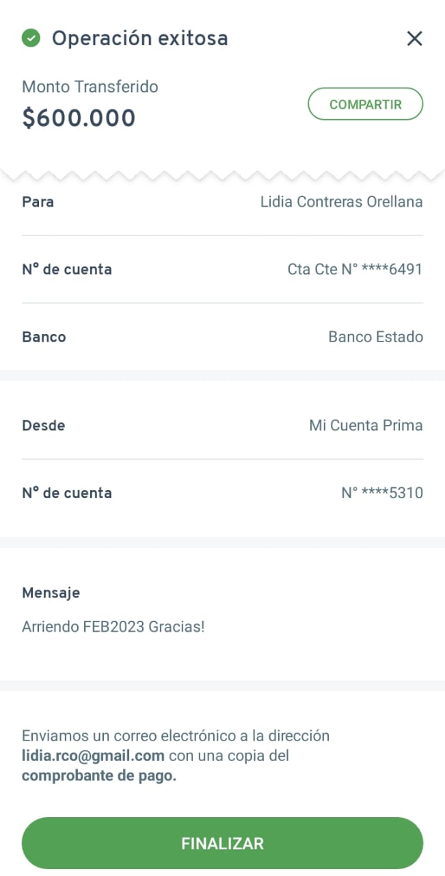Viewport: 445px width, 876px height.
Task: Select the message "Arriendo FEB2023 Gracias!"
Action: pyautogui.click(x=113, y=626)
